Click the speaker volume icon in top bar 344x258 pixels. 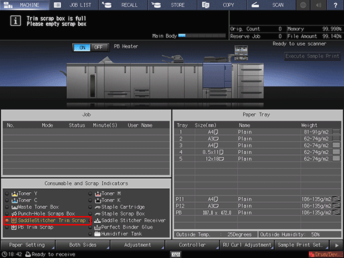coord(319,5)
